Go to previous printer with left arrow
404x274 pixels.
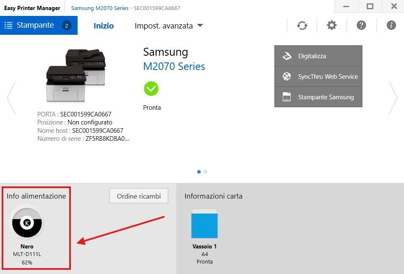11,98
